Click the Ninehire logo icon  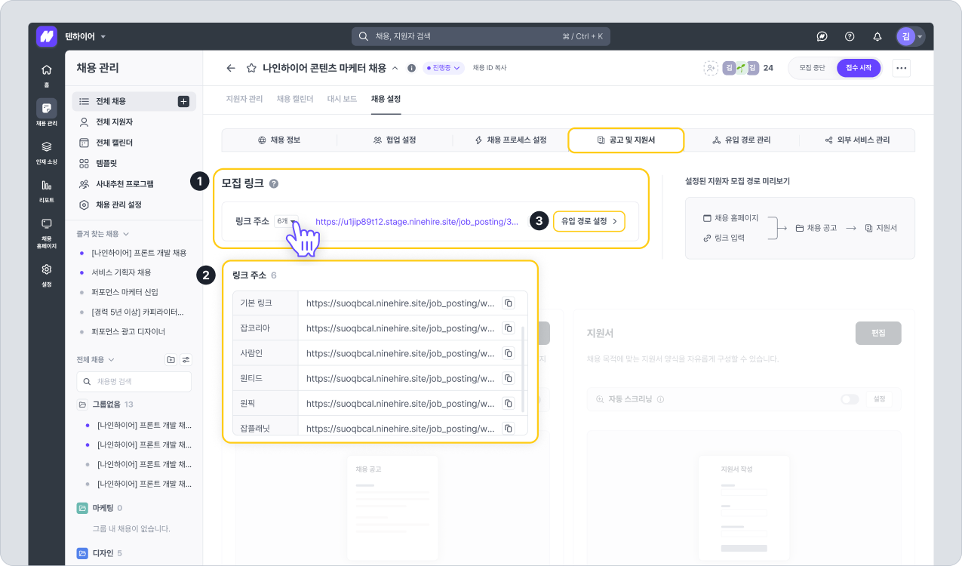coord(47,36)
